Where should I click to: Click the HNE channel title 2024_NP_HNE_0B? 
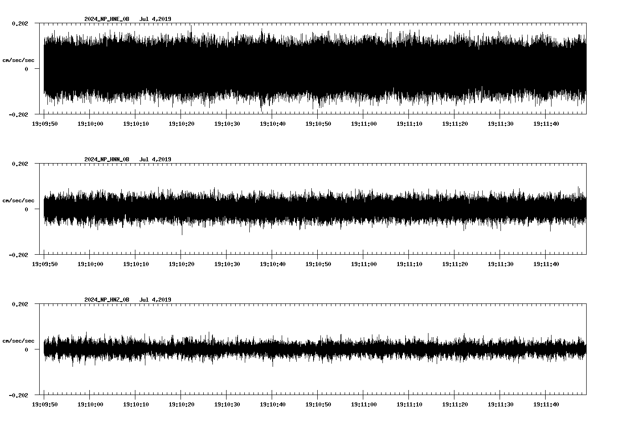(107, 19)
